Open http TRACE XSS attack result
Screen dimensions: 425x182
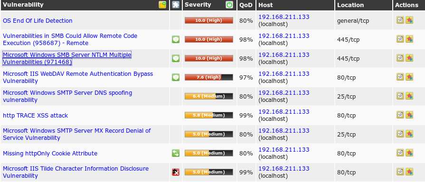pos(35,116)
